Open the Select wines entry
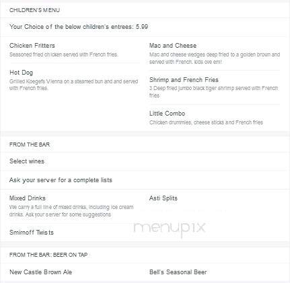The height and width of the screenshot is (283, 290). 27,161
